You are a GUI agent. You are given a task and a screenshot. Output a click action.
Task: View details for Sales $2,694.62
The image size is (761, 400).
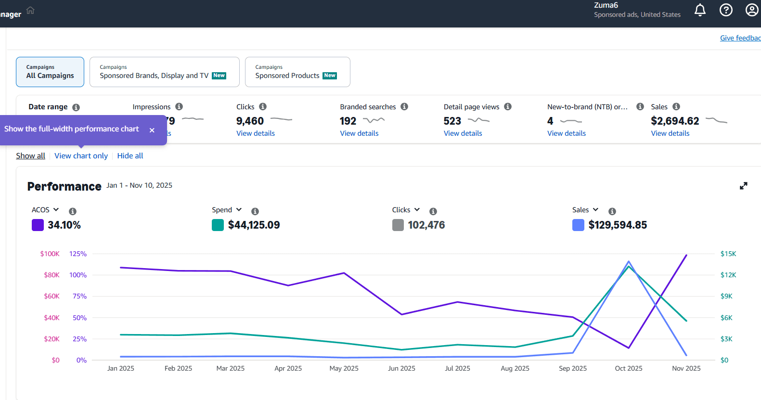(x=670, y=133)
